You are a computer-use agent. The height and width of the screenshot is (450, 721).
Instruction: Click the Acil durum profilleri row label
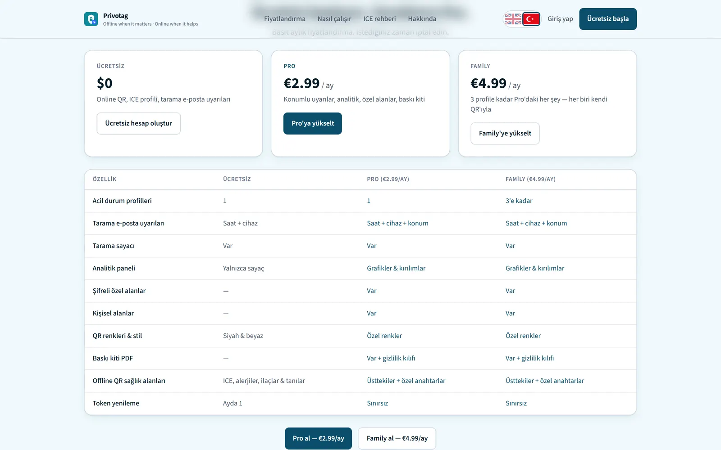(x=122, y=201)
